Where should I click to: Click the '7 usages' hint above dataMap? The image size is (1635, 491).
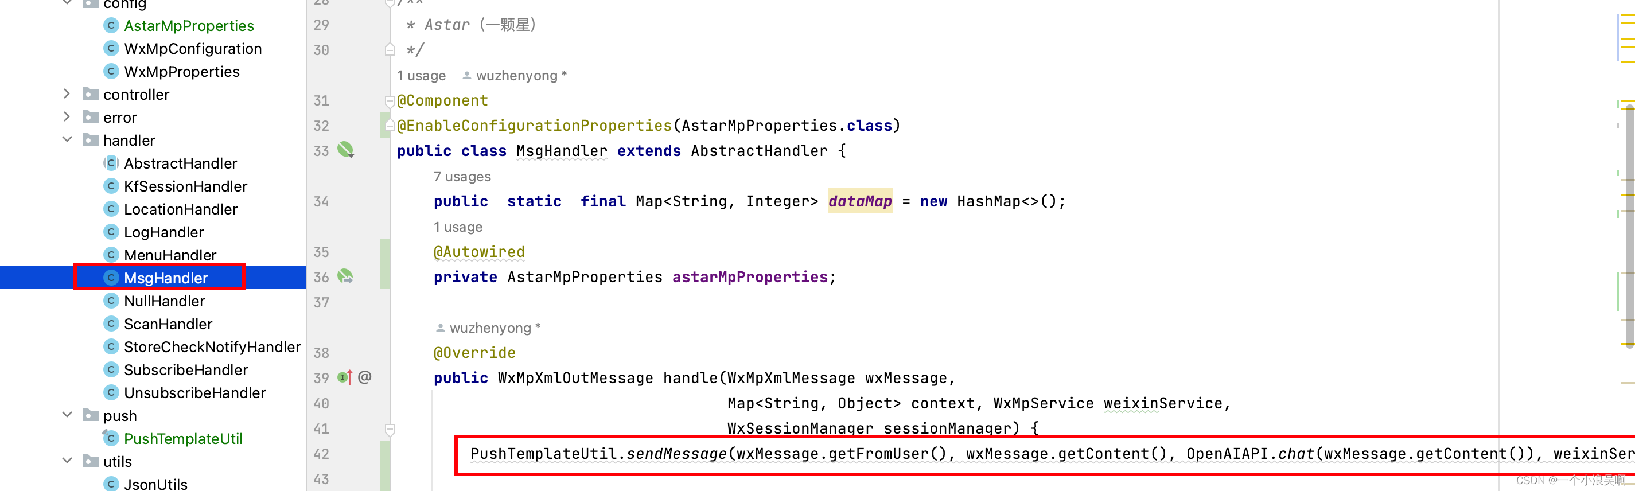[x=461, y=176]
